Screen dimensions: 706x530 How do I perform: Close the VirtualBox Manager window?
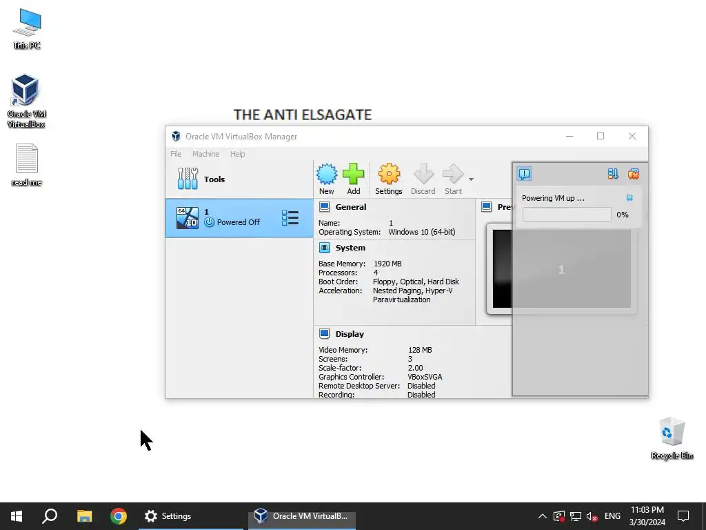pyautogui.click(x=632, y=136)
